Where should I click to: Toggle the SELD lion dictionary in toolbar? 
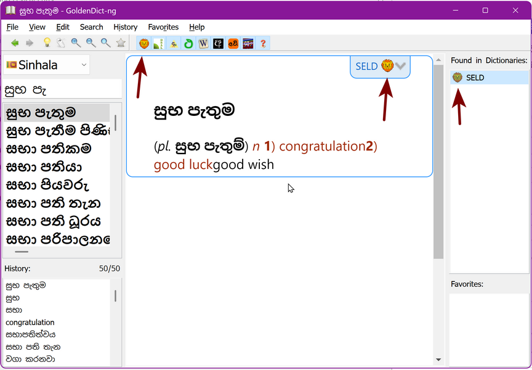[144, 43]
